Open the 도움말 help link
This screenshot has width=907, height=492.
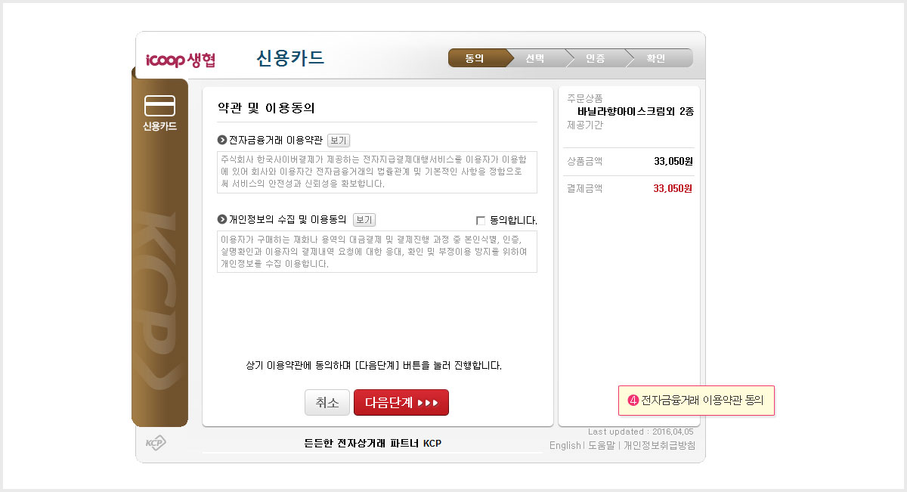(x=602, y=445)
